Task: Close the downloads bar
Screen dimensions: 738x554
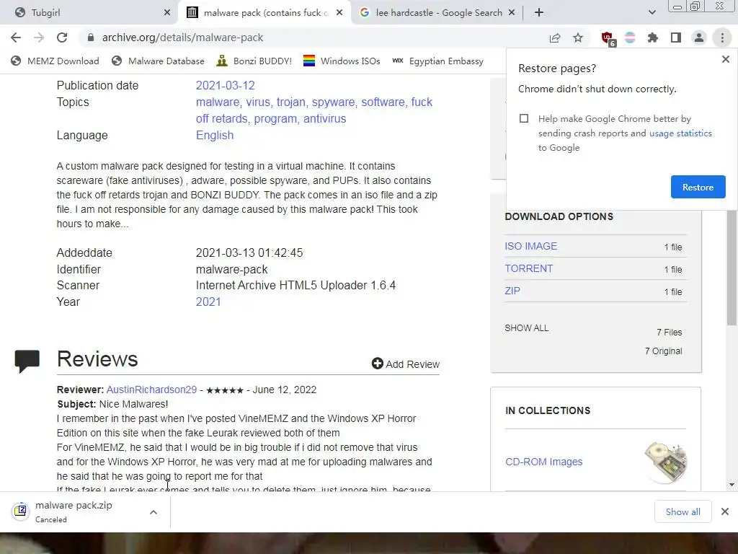Action: click(x=725, y=511)
